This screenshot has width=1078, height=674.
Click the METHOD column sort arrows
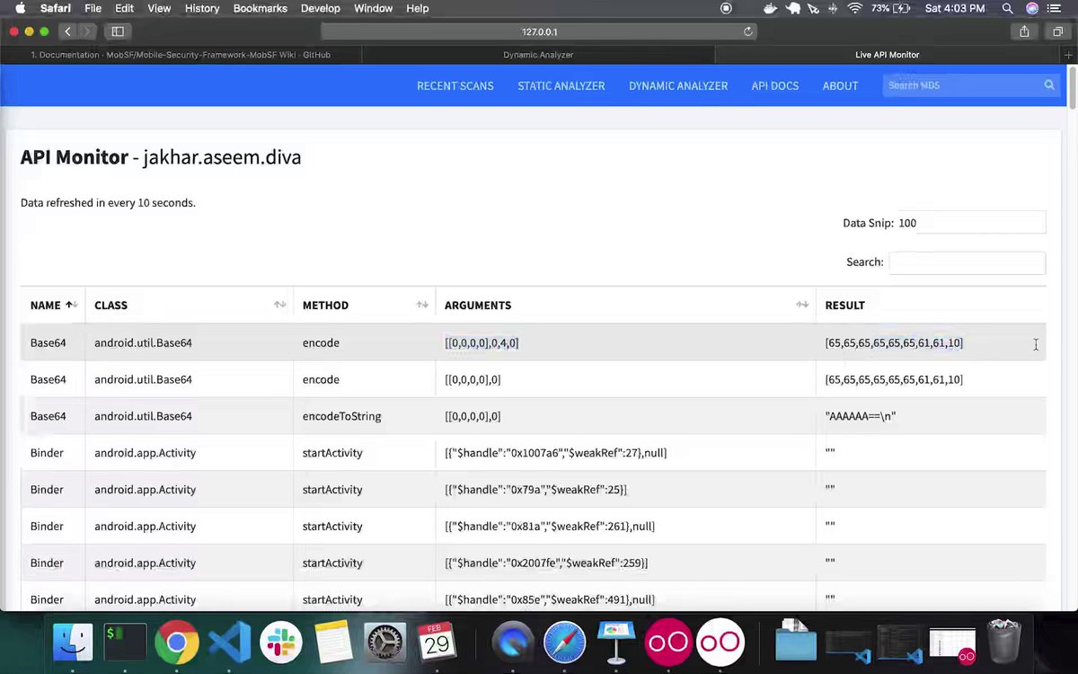[422, 305]
